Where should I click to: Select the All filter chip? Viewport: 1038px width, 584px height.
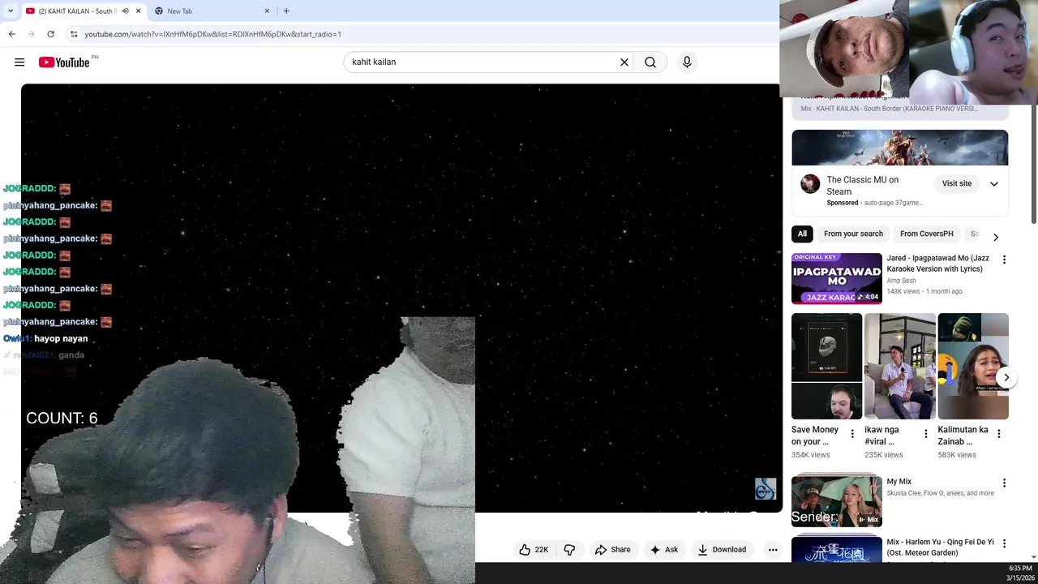click(x=802, y=234)
